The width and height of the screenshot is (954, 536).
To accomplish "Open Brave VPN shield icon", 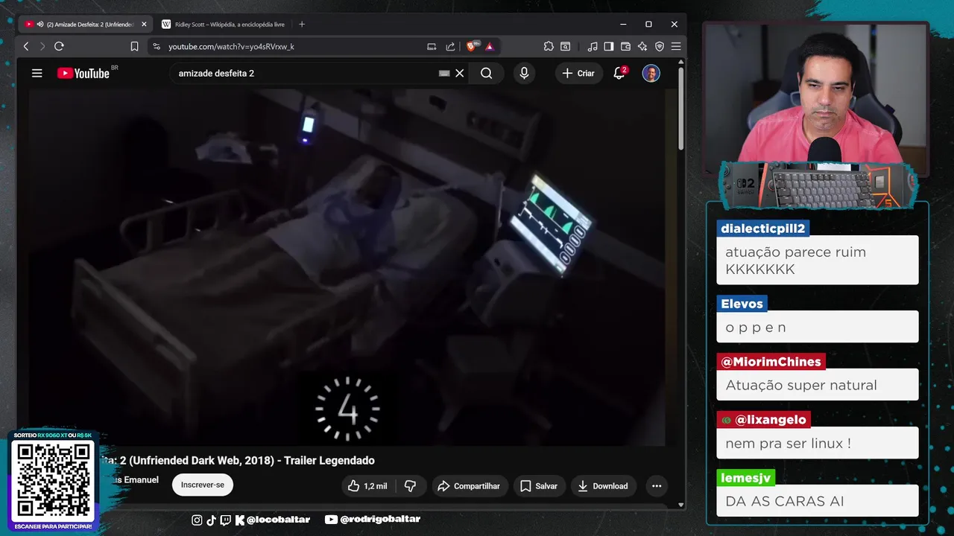I will pyautogui.click(x=659, y=46).
